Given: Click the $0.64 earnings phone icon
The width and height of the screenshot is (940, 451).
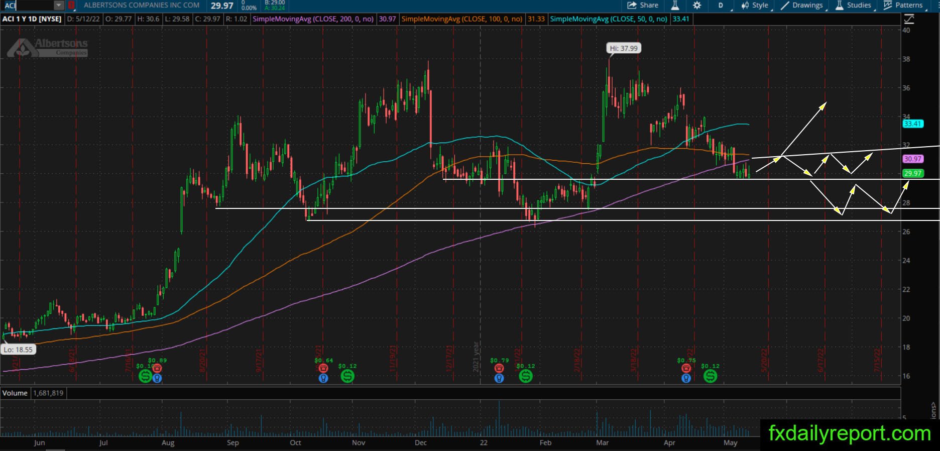Looking at the screenshot, I should (323, 369).
